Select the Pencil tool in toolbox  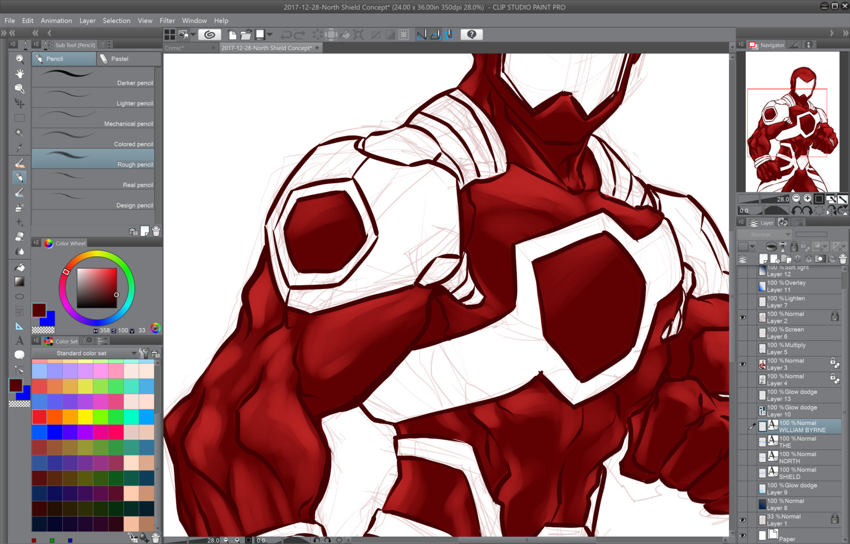(20, 177)
